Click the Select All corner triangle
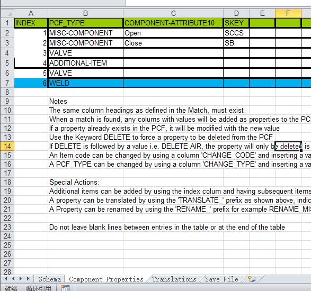This screenshot has width=311, height=291. (x=7, y=13)
